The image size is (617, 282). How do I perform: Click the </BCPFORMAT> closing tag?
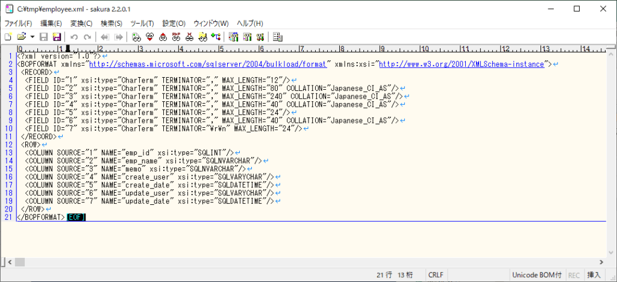pos(42,217)
